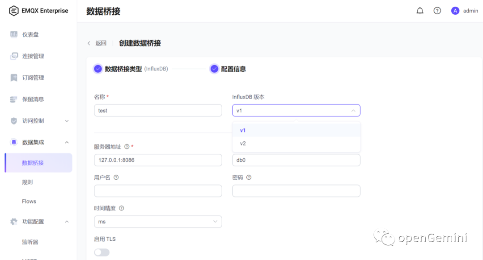Viewport: 483px width, 260px height.
Task: Open the 时间精度 dropdown showing ms
Action: pyautogui.click(x=158, y=221)
